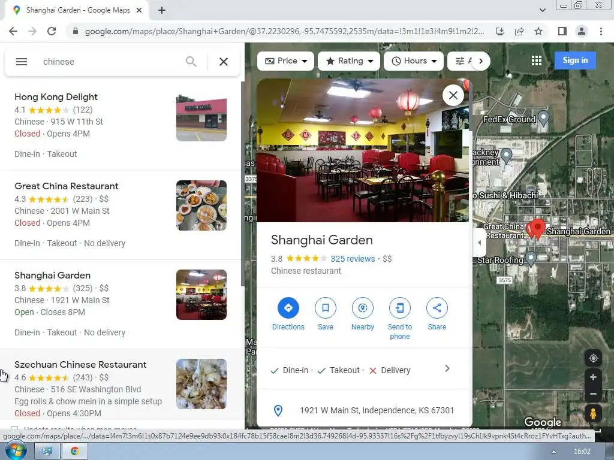
Task: Click the taskbar clock 16:02
Action: [582, 452]
